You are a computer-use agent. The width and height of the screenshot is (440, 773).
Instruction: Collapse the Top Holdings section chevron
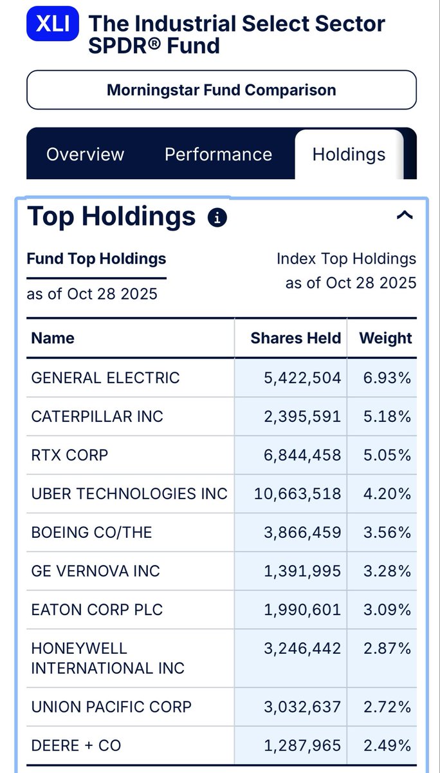(x=405, y=216)
